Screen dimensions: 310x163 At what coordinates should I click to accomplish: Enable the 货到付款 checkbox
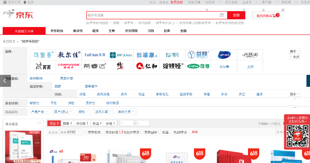(103, 132)
